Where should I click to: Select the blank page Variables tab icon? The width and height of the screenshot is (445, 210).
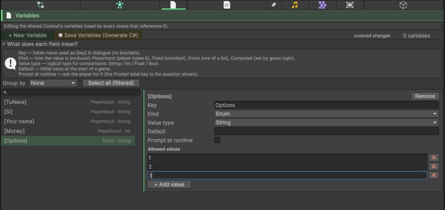[173, 5]
